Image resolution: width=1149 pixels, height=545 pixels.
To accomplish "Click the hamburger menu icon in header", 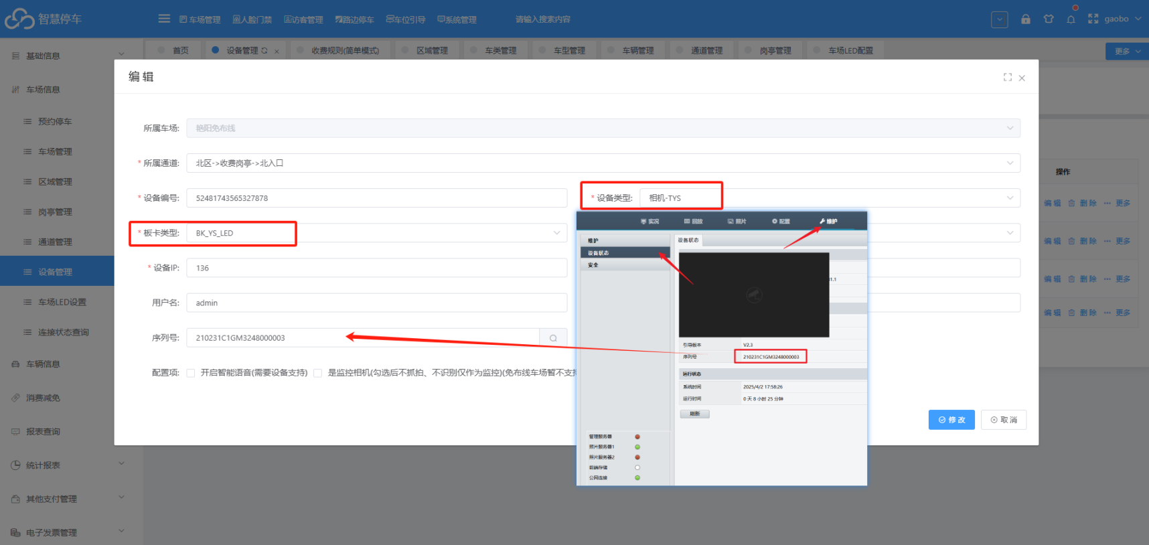I will 164,19.
